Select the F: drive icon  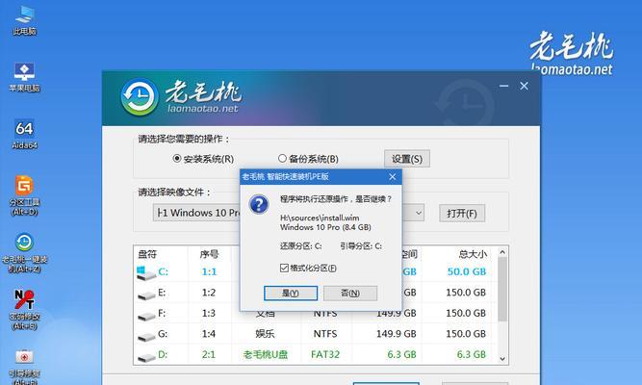(x=146, y=316)
